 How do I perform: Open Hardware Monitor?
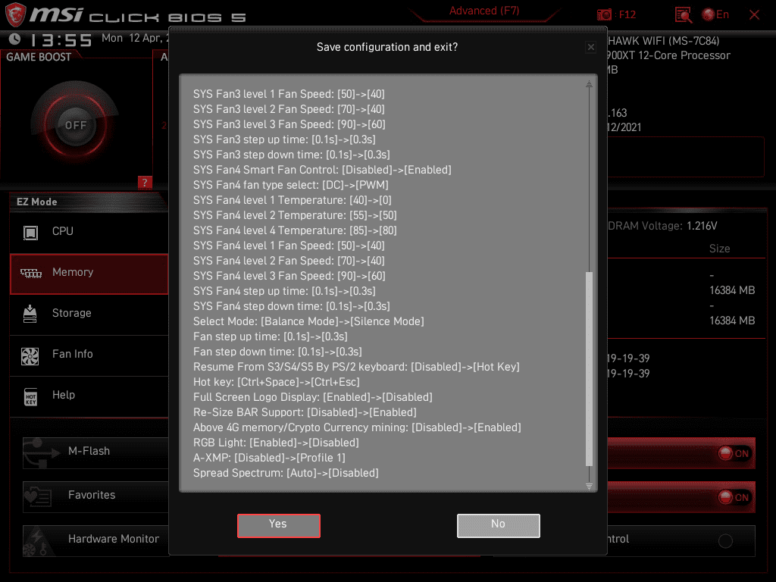tap(96, 540)
